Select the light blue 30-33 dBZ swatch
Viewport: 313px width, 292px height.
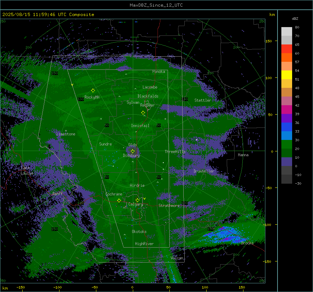287,136
